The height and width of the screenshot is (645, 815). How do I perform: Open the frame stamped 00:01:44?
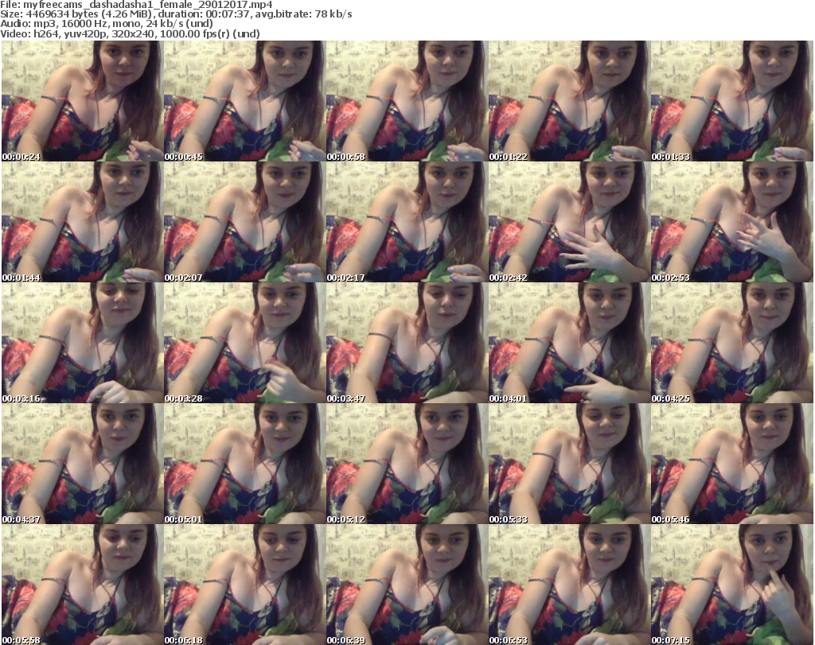[x=83, y=222]
